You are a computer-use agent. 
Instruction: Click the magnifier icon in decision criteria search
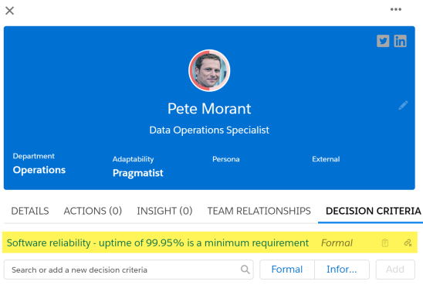tap(245, 270)
